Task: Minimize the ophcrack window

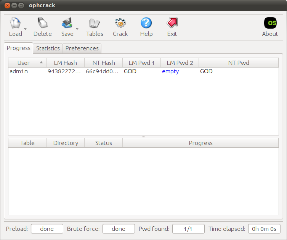Action: 14,5
